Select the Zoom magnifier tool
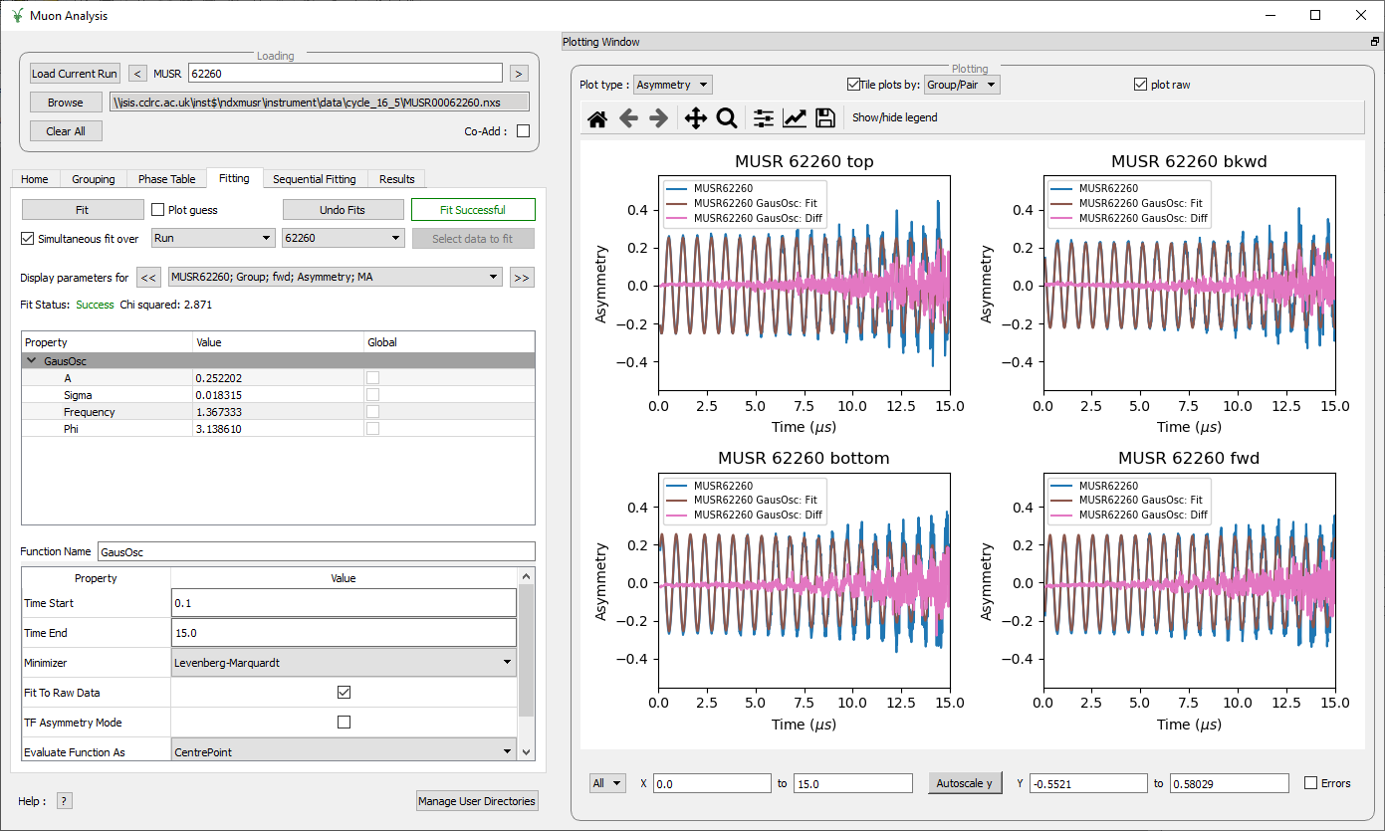The height and width of the screenshot is (831, 1385). pos(727,118)
